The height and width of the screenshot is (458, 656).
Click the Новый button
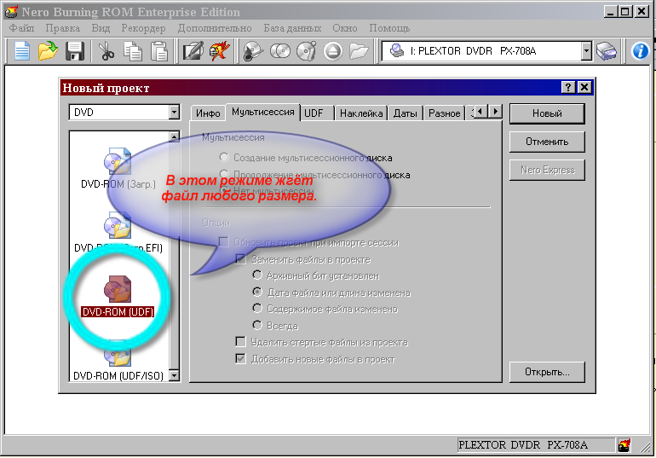coord(547,113)
